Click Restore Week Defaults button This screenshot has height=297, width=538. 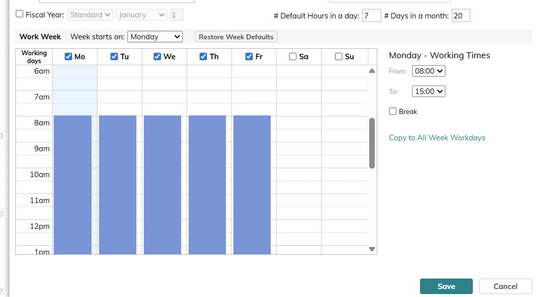coord(236,37)
